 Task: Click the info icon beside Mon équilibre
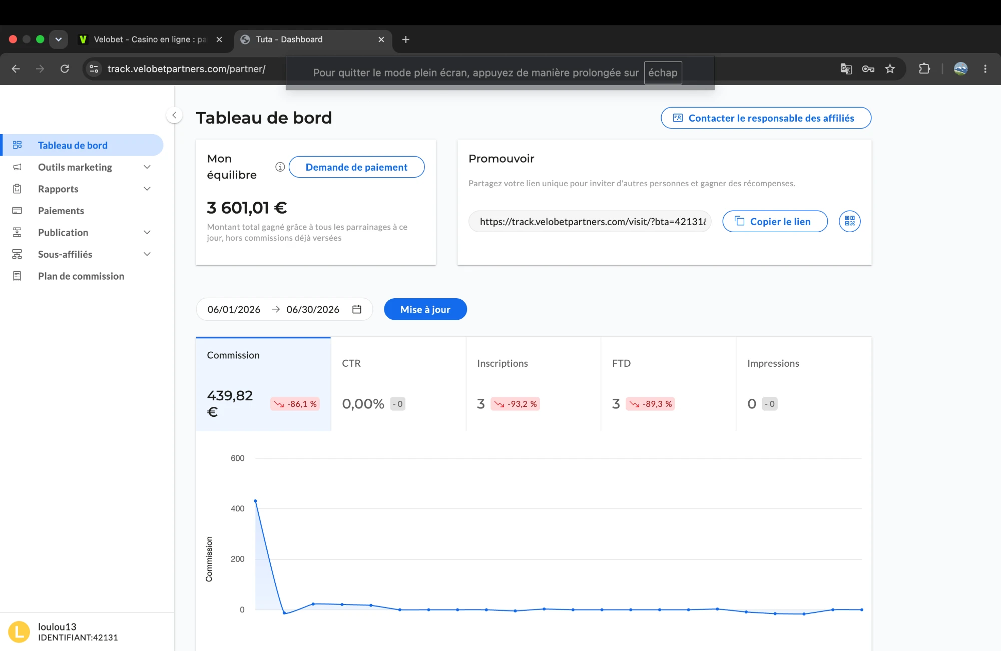(x=280, y=167)
